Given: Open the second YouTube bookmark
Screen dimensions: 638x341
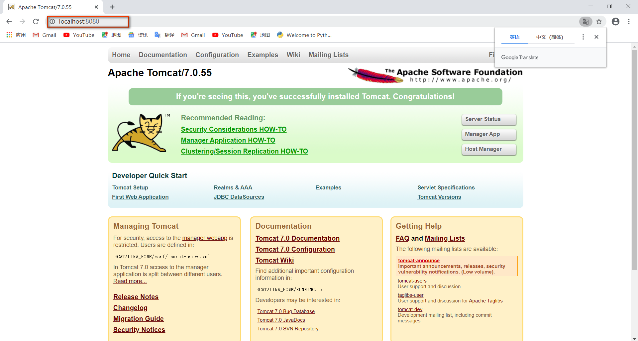Looking at the screenshot, I should coord(228,35).
